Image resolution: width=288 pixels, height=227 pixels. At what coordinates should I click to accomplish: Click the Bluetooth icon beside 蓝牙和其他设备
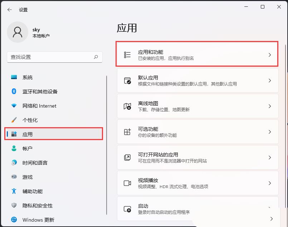click(x=14, y=92)
